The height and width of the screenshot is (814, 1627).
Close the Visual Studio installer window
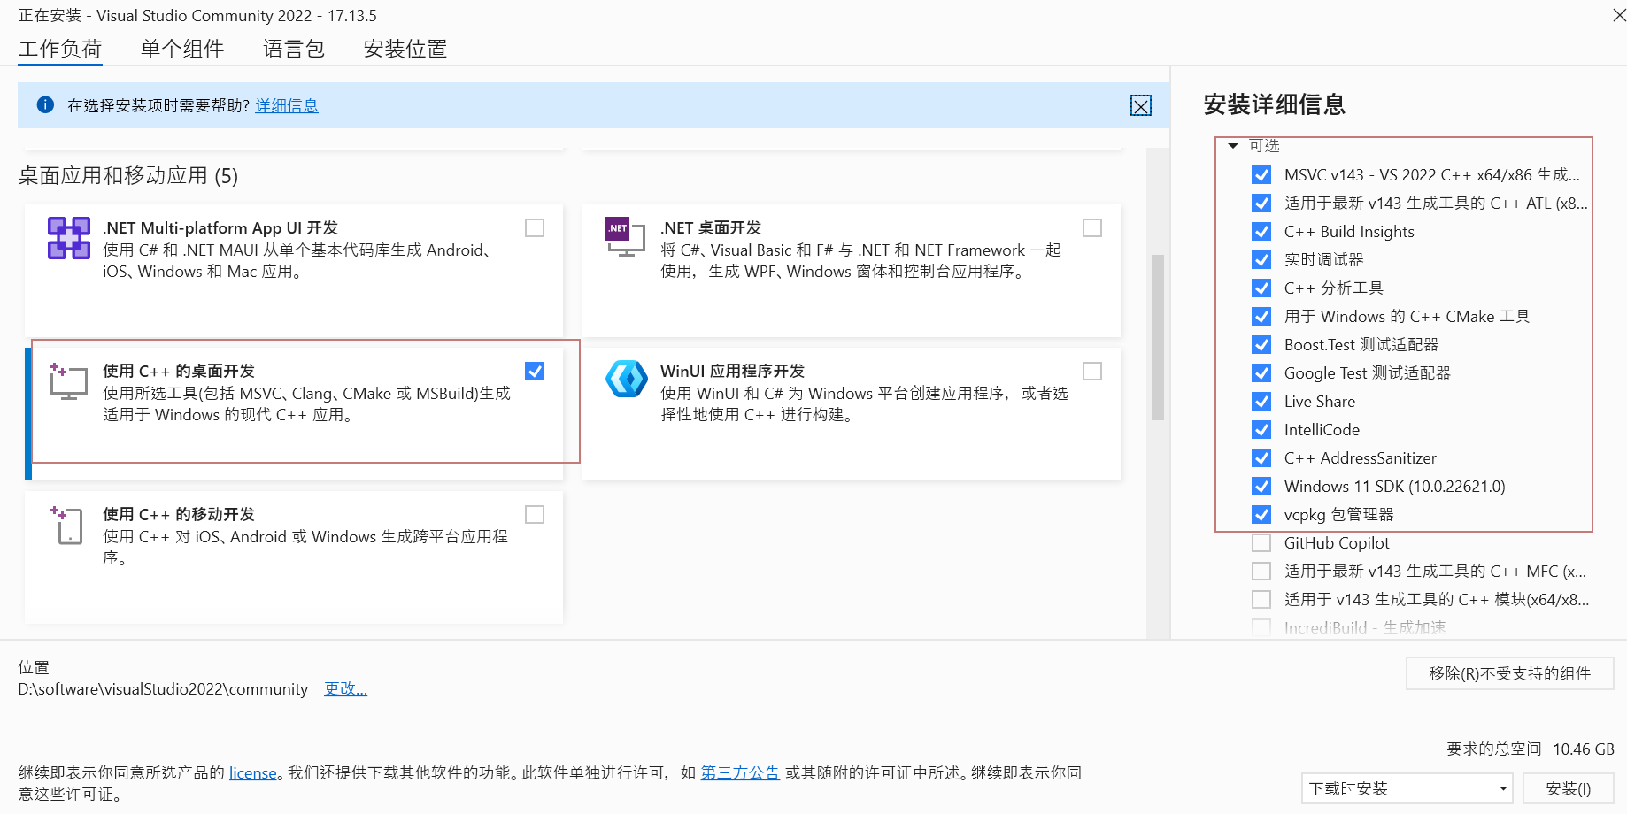coord(1619,15)
